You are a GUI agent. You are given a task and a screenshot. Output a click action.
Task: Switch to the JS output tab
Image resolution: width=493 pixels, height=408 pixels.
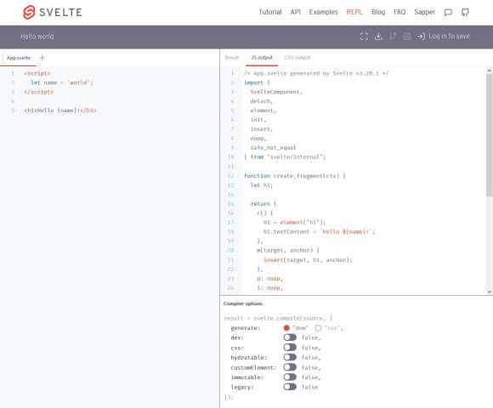point(262,58)
